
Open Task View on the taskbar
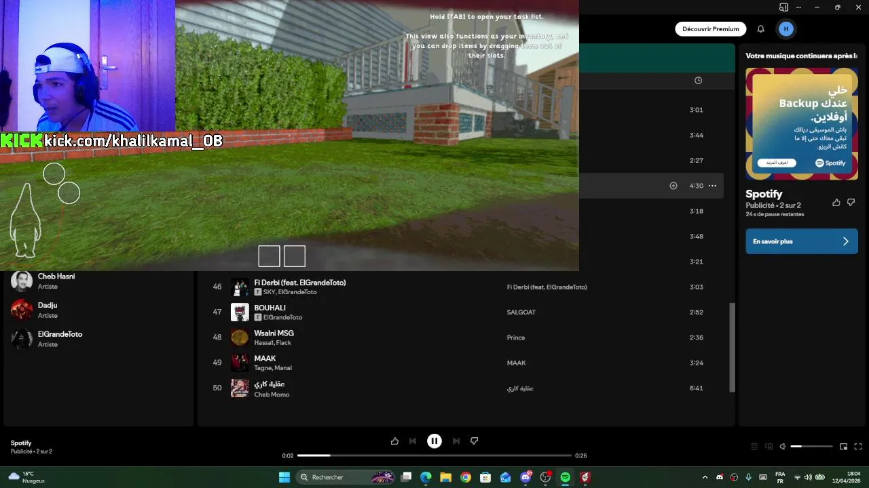click(406, 477)
